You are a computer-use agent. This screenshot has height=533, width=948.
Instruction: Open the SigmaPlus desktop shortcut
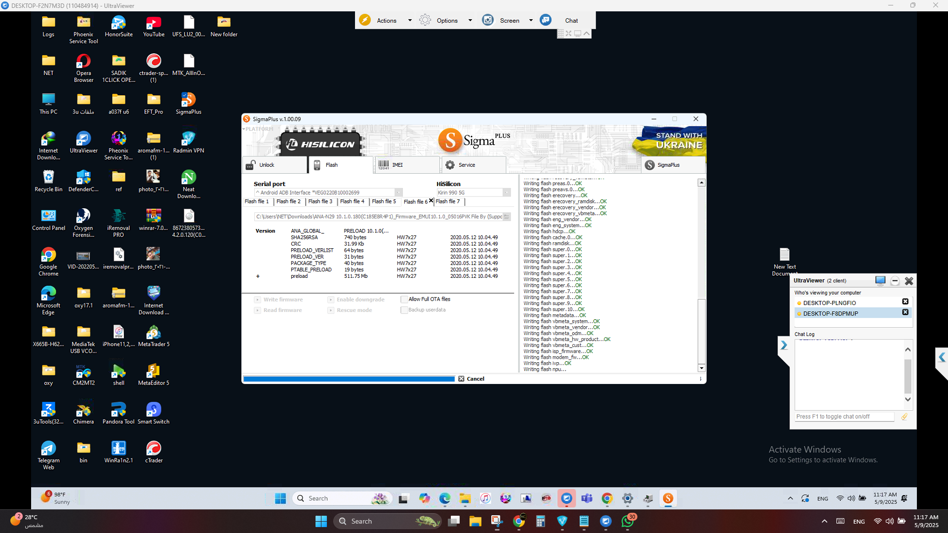(x=188, y=103)
